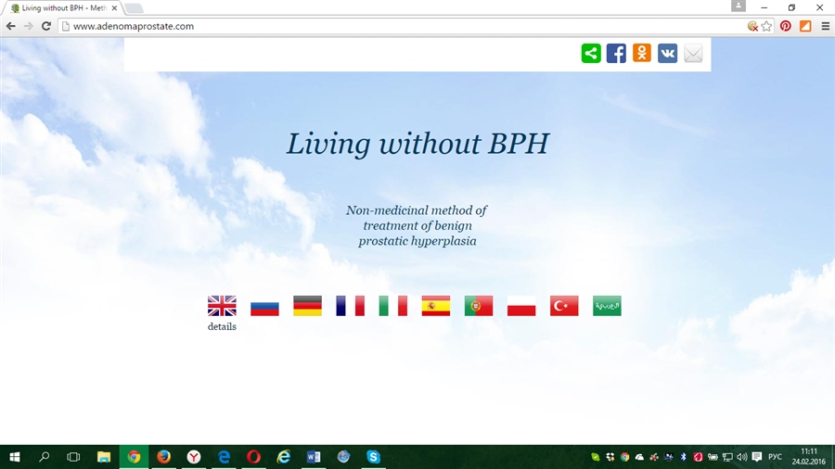
Task: Select the Arabic green flag
Action: 607,306
